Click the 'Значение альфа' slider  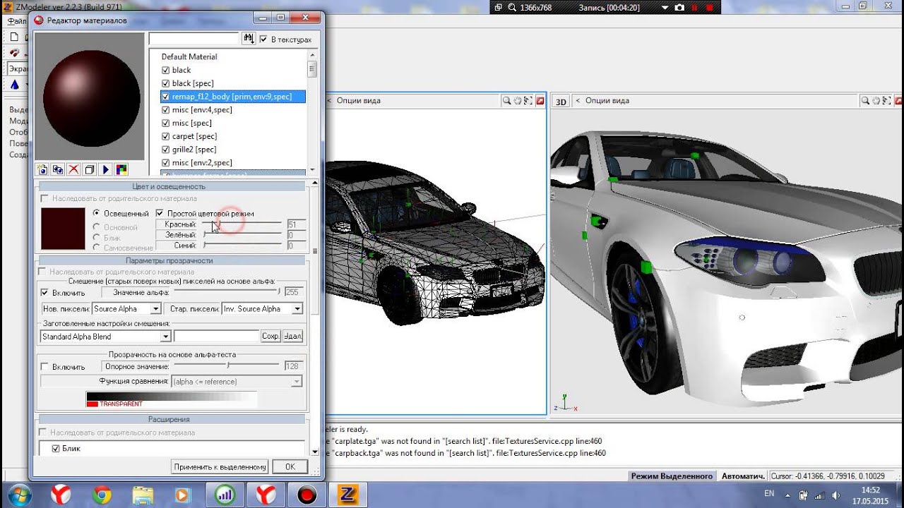tap(227, 291)
